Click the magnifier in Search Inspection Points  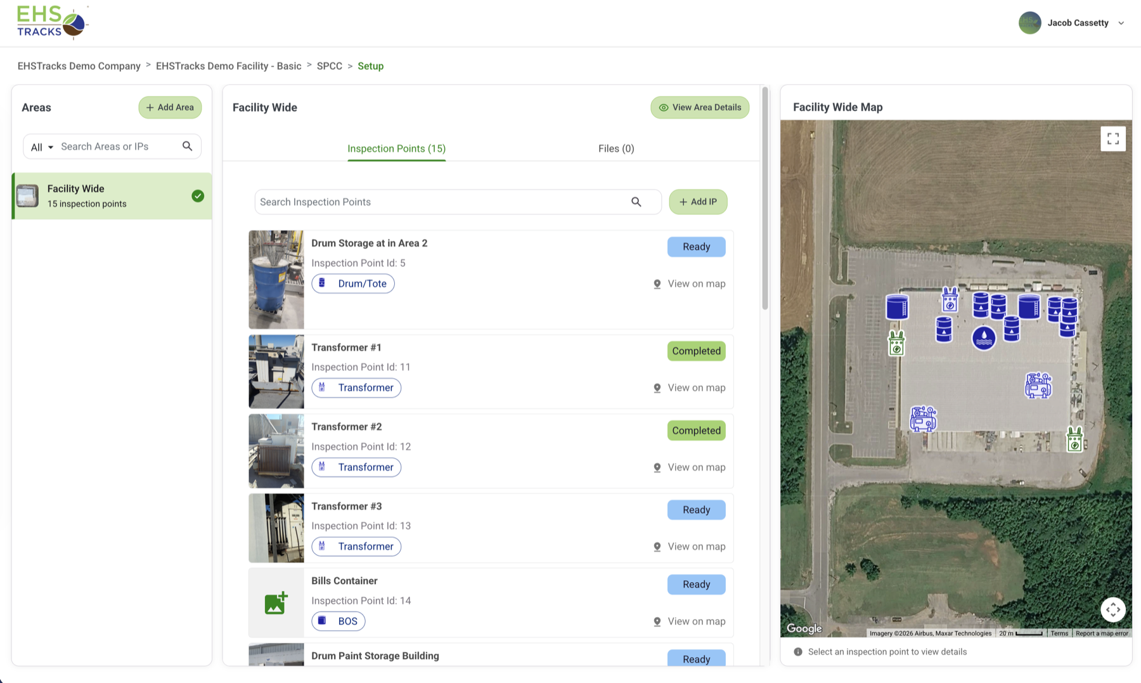coord(636,202)
